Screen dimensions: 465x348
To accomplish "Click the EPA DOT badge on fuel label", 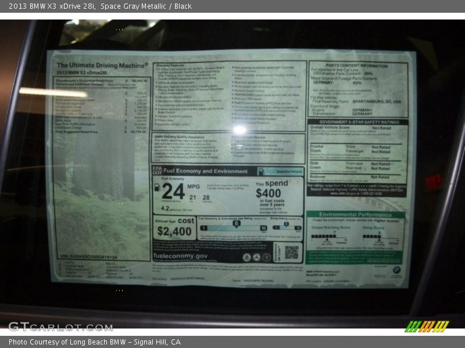I will (x=157, y=171).
